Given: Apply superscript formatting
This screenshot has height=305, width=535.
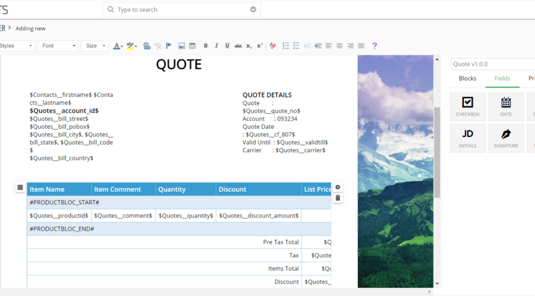Looking at the screenshot, I should pyautogui.click(x=260, y=46).
